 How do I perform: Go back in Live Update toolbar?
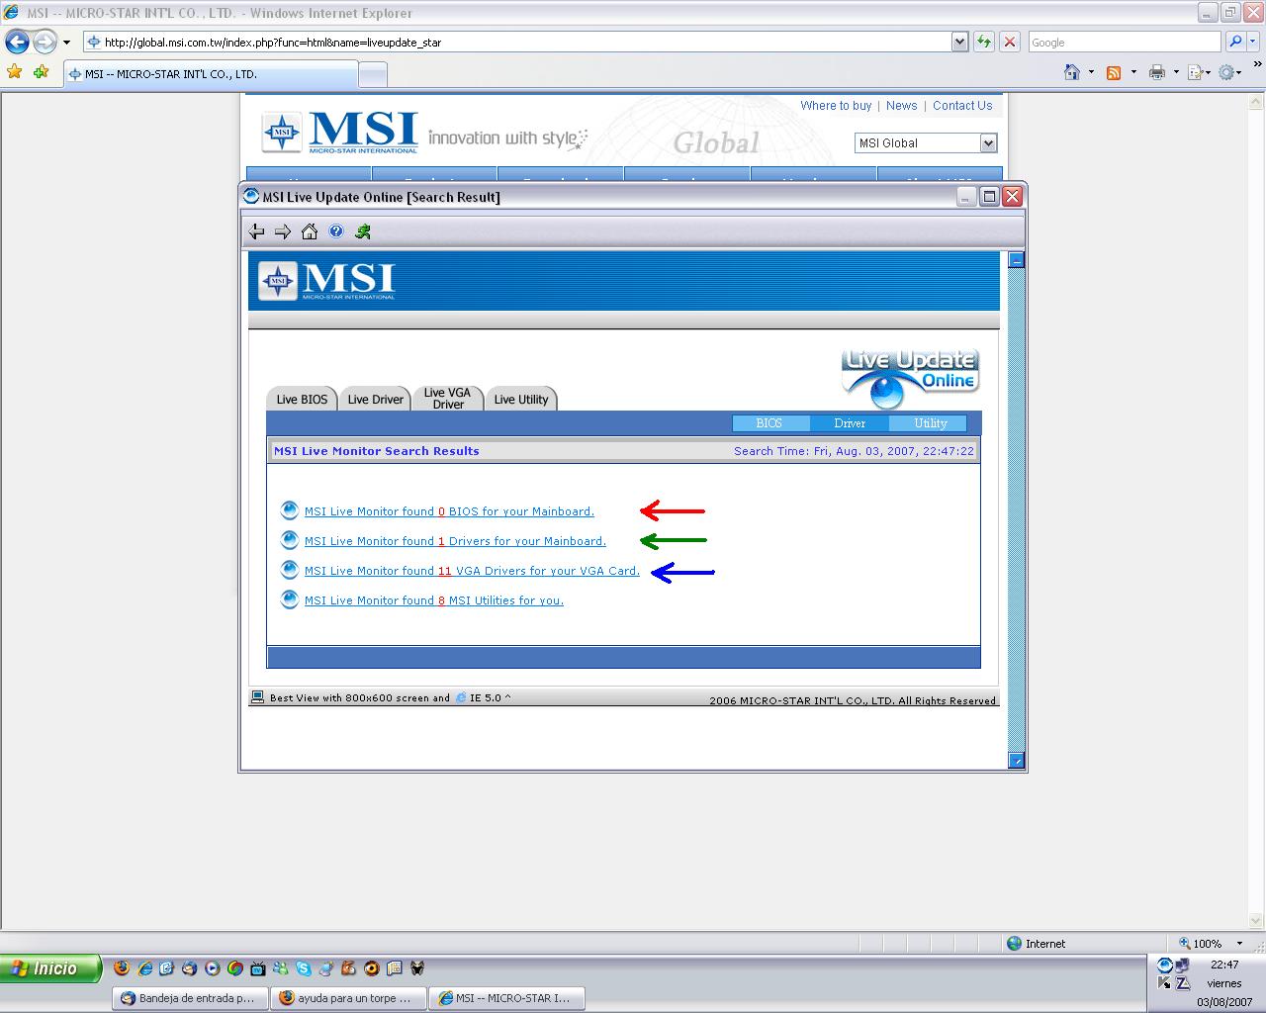257,231
